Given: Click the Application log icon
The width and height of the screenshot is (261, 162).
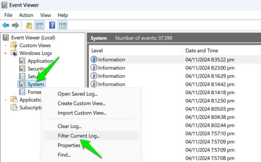Looking at the screenshot, I should point(22,61).
